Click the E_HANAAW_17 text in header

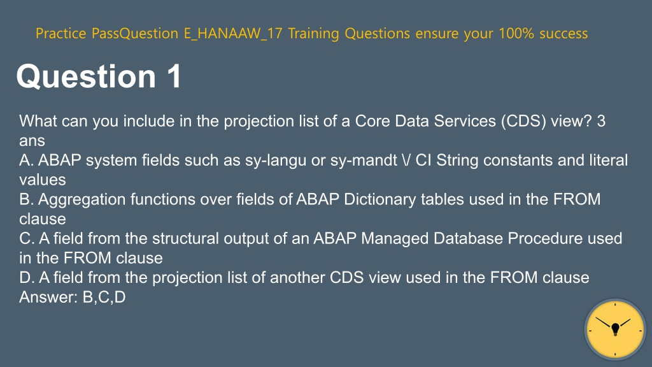click(x=233, y=33)
